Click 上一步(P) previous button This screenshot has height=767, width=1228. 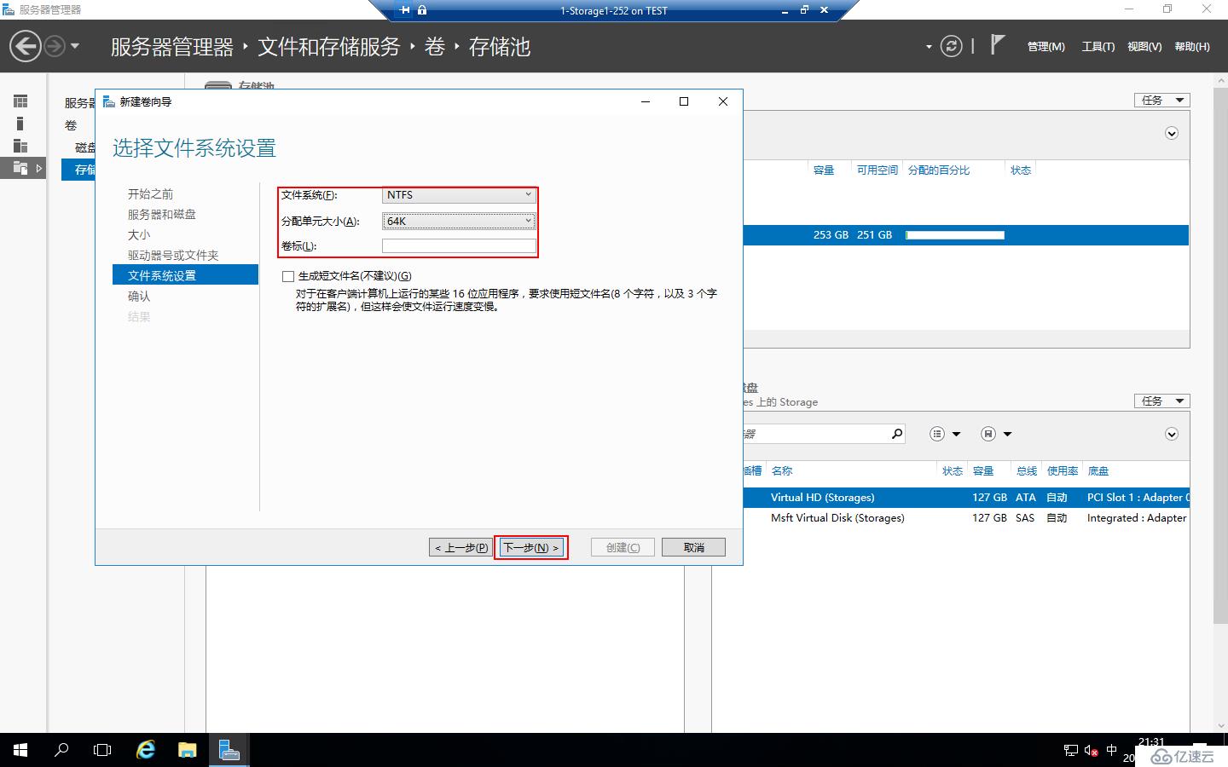click(460, 547)
